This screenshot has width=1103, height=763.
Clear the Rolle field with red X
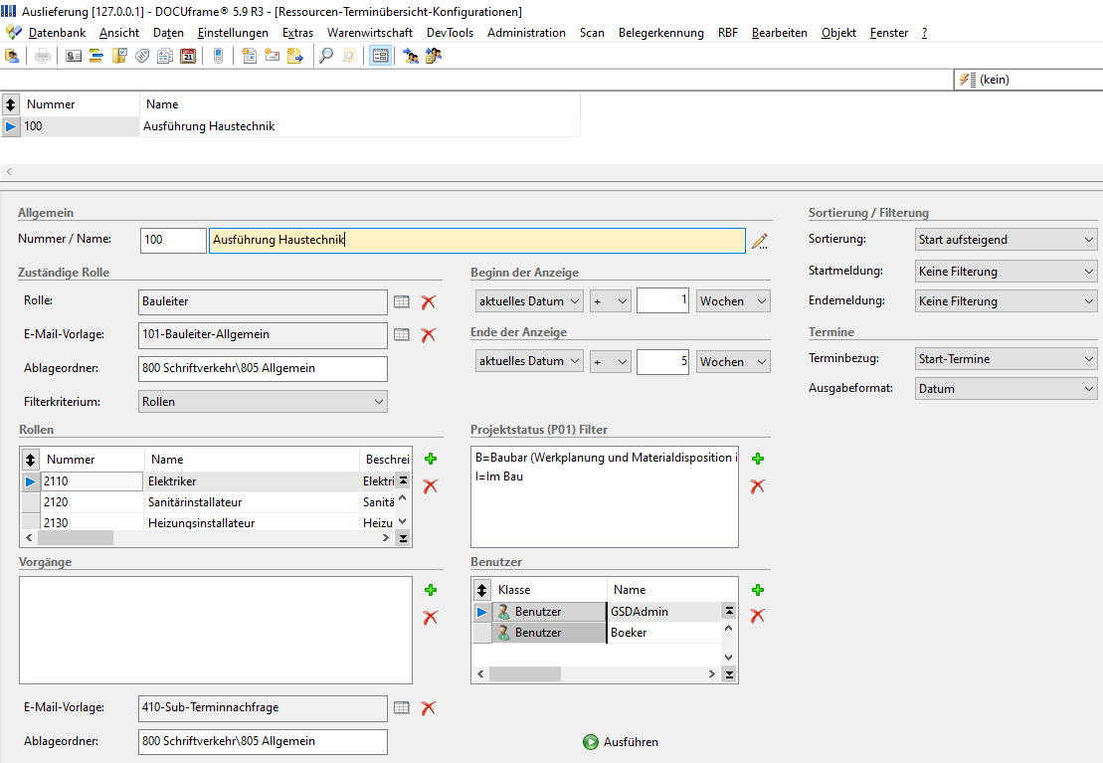coord(429,302)
